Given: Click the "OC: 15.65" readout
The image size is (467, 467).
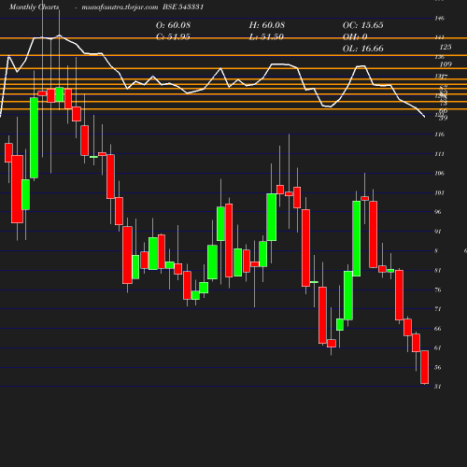Looking at the screenshot, I should pyautogui.click(x=363, y=25).
